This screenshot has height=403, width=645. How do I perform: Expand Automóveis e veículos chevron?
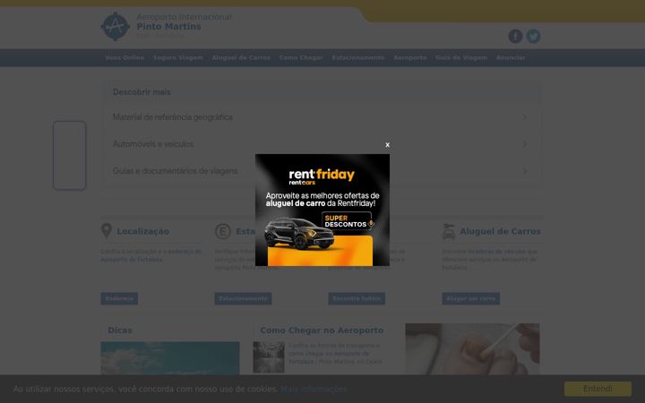[x=524, y=144]
